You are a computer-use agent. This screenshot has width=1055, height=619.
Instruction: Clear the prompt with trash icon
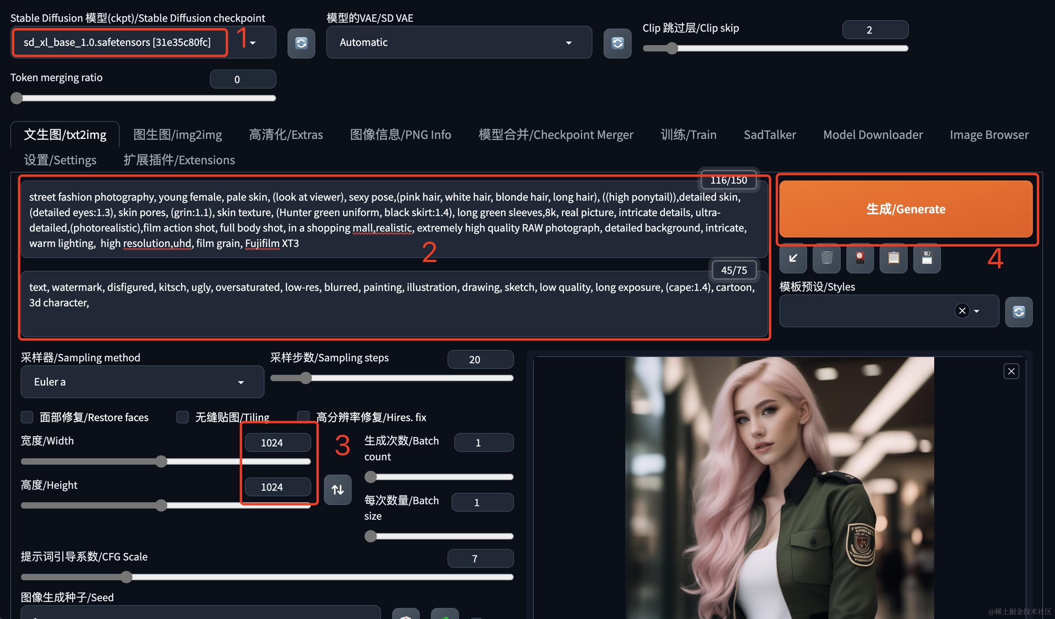pos(826,258)
